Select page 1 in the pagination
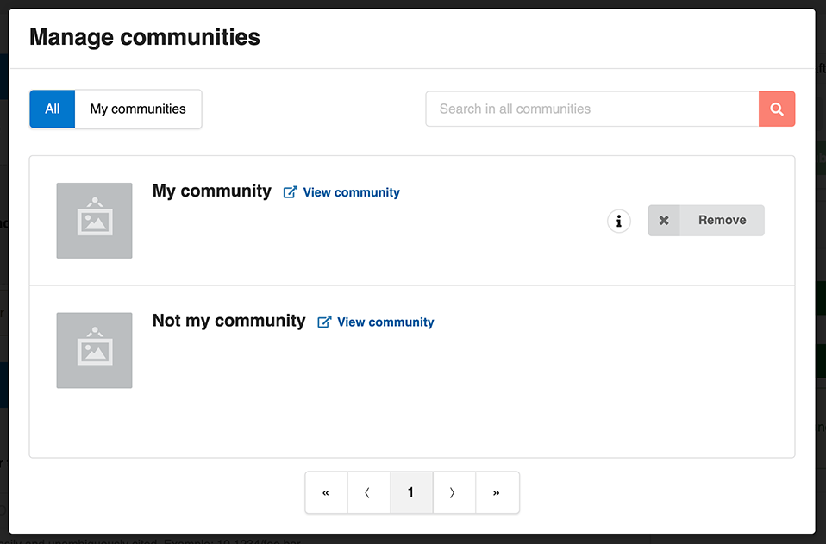The height and width of the screenshot is (544, 826). pyautogui.click(x=410, y=492)
